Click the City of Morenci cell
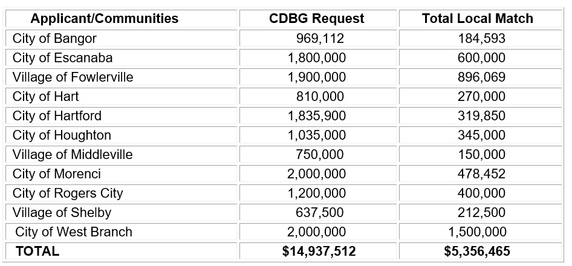572x266 pixels. [x=56, y=174]
